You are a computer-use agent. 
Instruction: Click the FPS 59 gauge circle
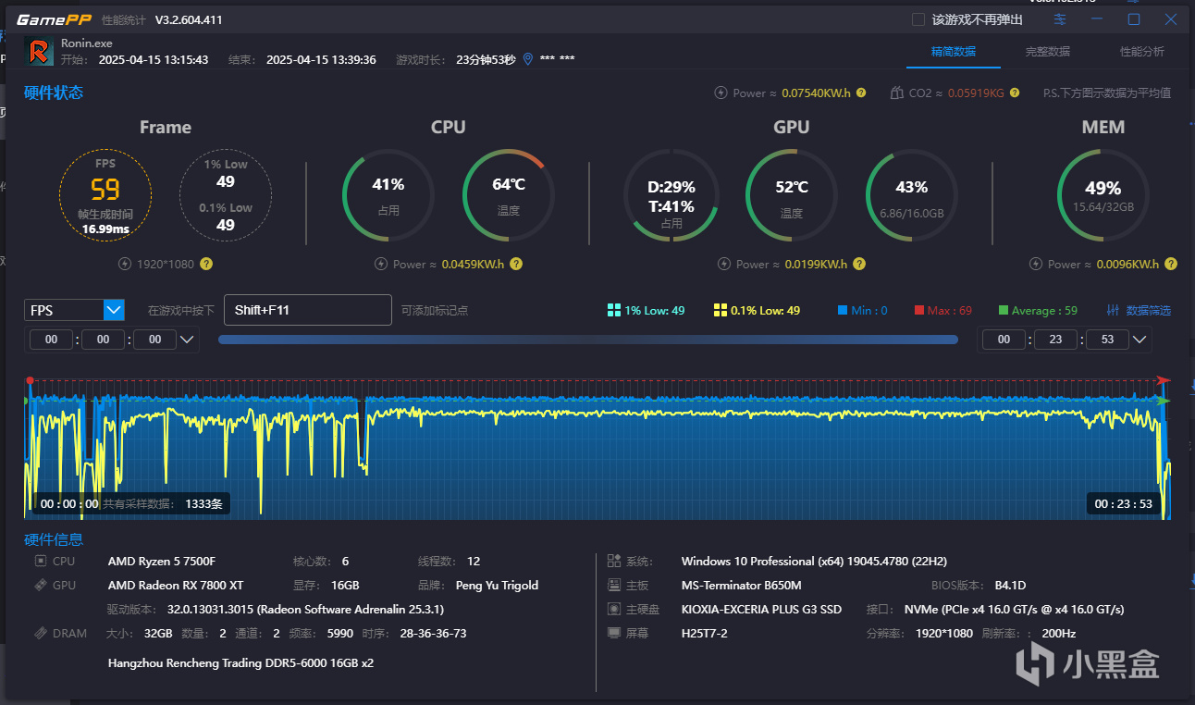[x=105, y=195]
